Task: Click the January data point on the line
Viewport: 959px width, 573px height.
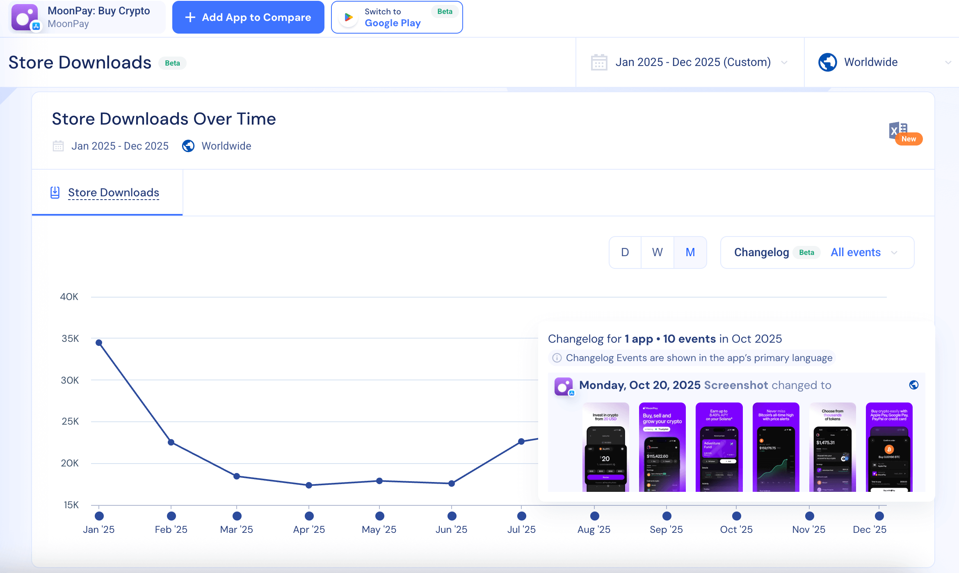Action: [99, 343]
